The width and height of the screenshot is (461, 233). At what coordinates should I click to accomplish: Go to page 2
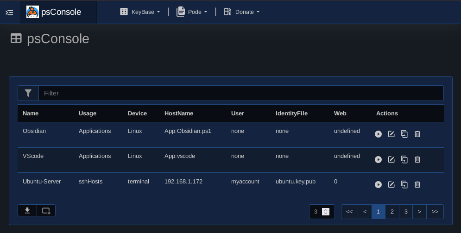(x=392, y=212)
